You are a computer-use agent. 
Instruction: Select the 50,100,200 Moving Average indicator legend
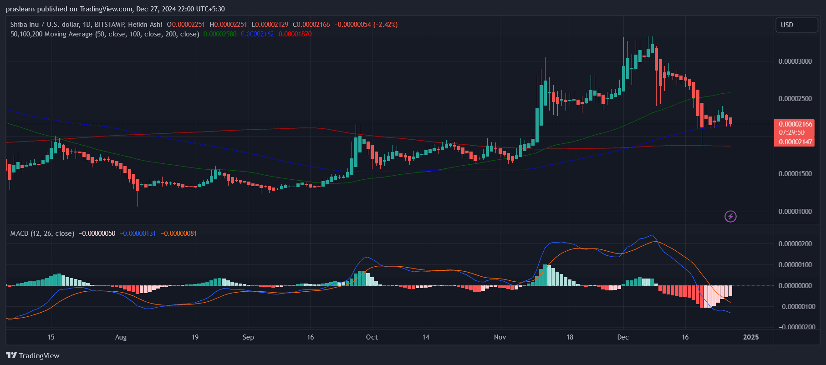coord(105,34)
